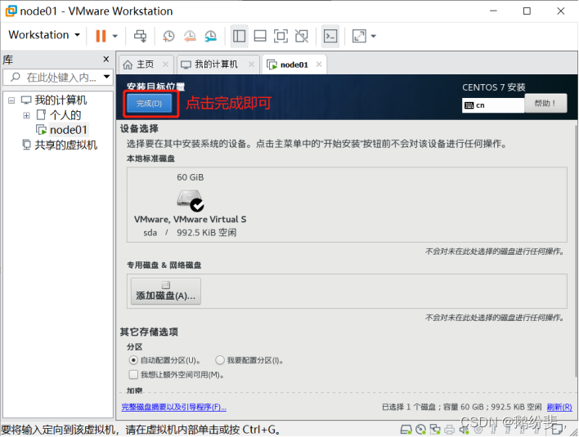Click the 刷新(R) link

tap(559, 407)
